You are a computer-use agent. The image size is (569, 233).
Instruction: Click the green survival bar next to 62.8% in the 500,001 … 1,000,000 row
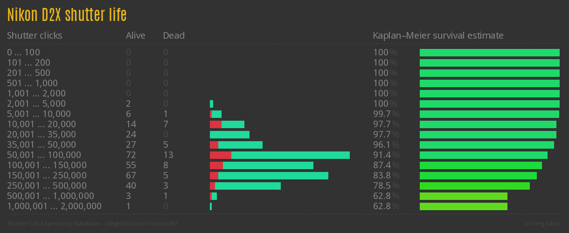pyautogui.click(x=463, y=196)
